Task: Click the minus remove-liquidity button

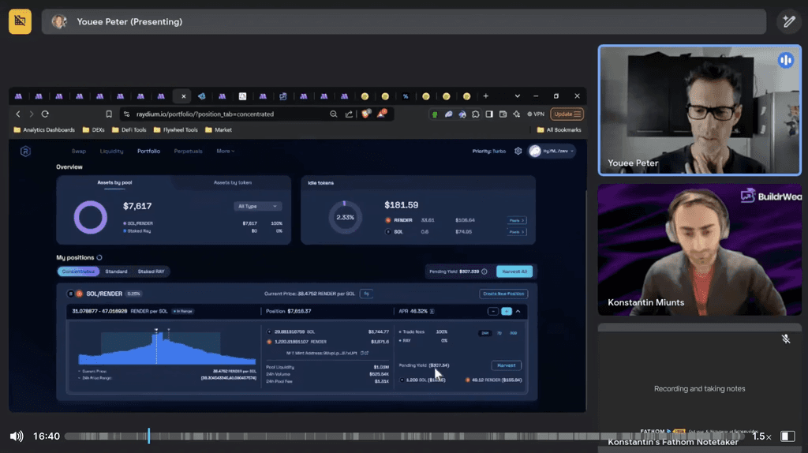Action: [x=492, y=311]
